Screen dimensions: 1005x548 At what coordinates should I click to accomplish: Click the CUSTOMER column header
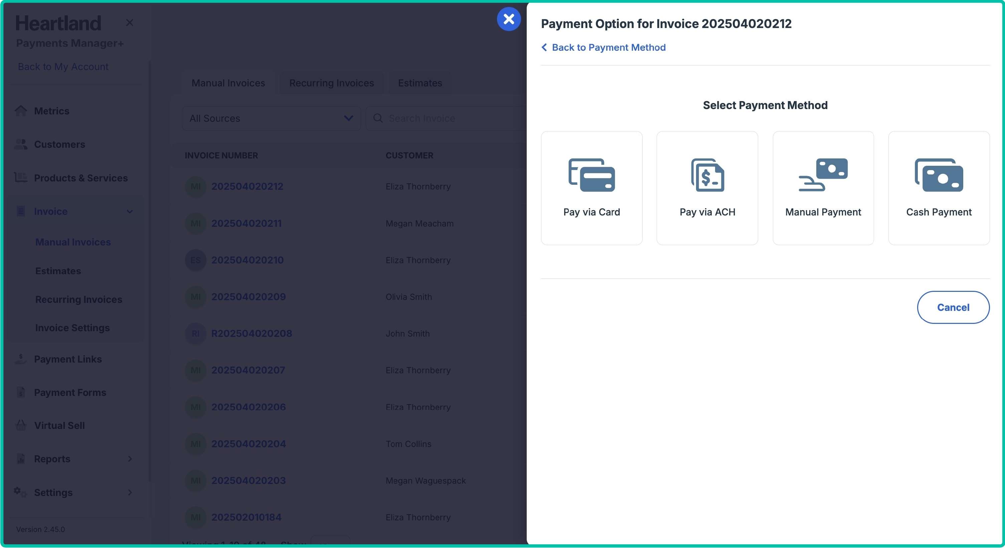pos(409,155)
